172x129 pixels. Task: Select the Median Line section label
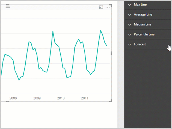tap(143, 25)
